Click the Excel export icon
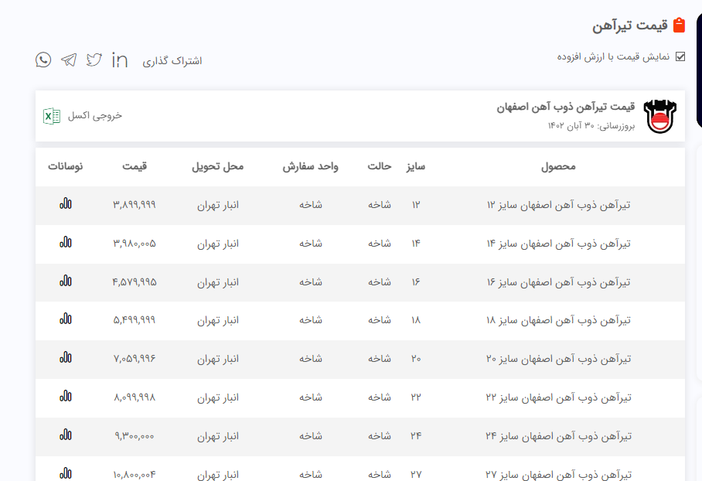Image resolution: width=702 pixels, height=481 pixels. [x=52, y=116]
